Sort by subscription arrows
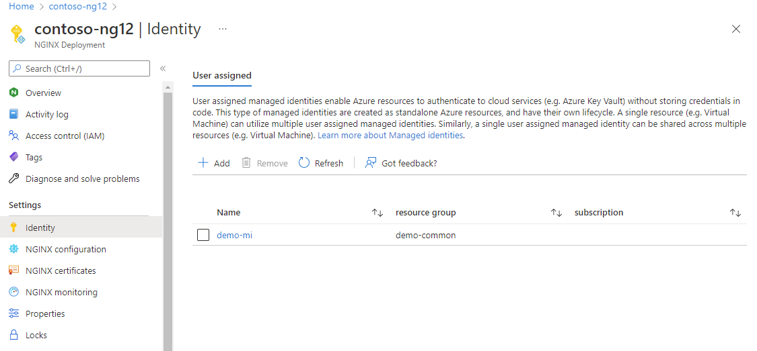The image size is (757, 351). coord(735,212)
